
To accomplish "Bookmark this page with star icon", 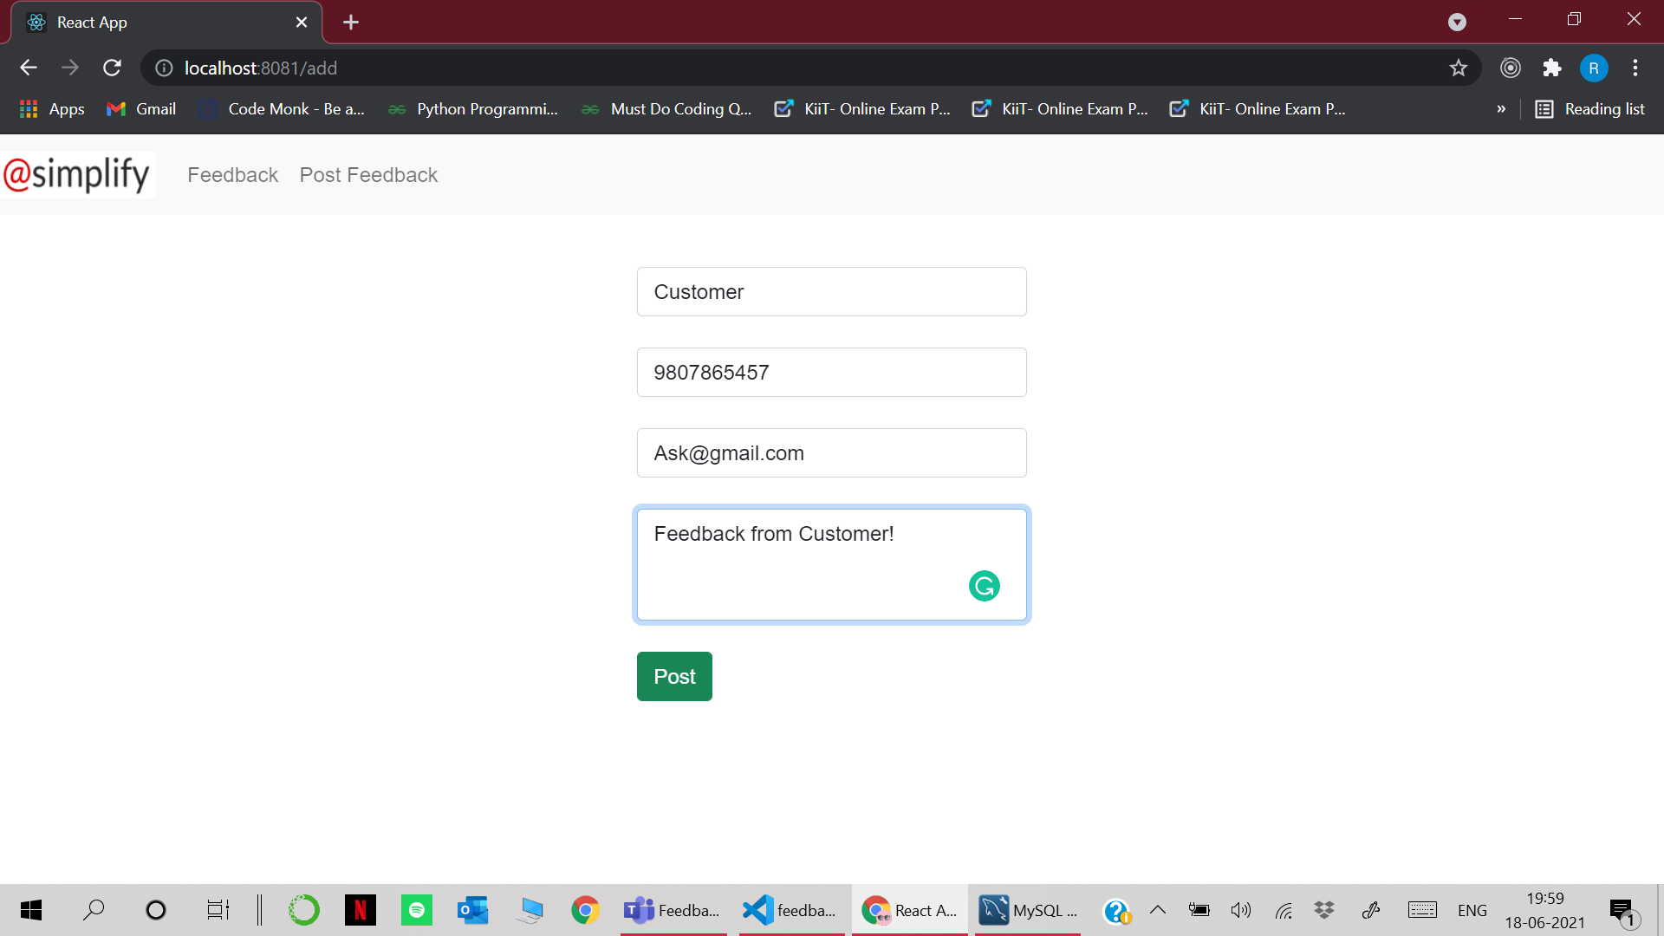I will (1459, 68).
